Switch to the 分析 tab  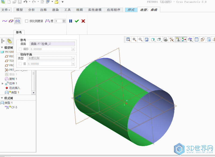pos(31,10)
